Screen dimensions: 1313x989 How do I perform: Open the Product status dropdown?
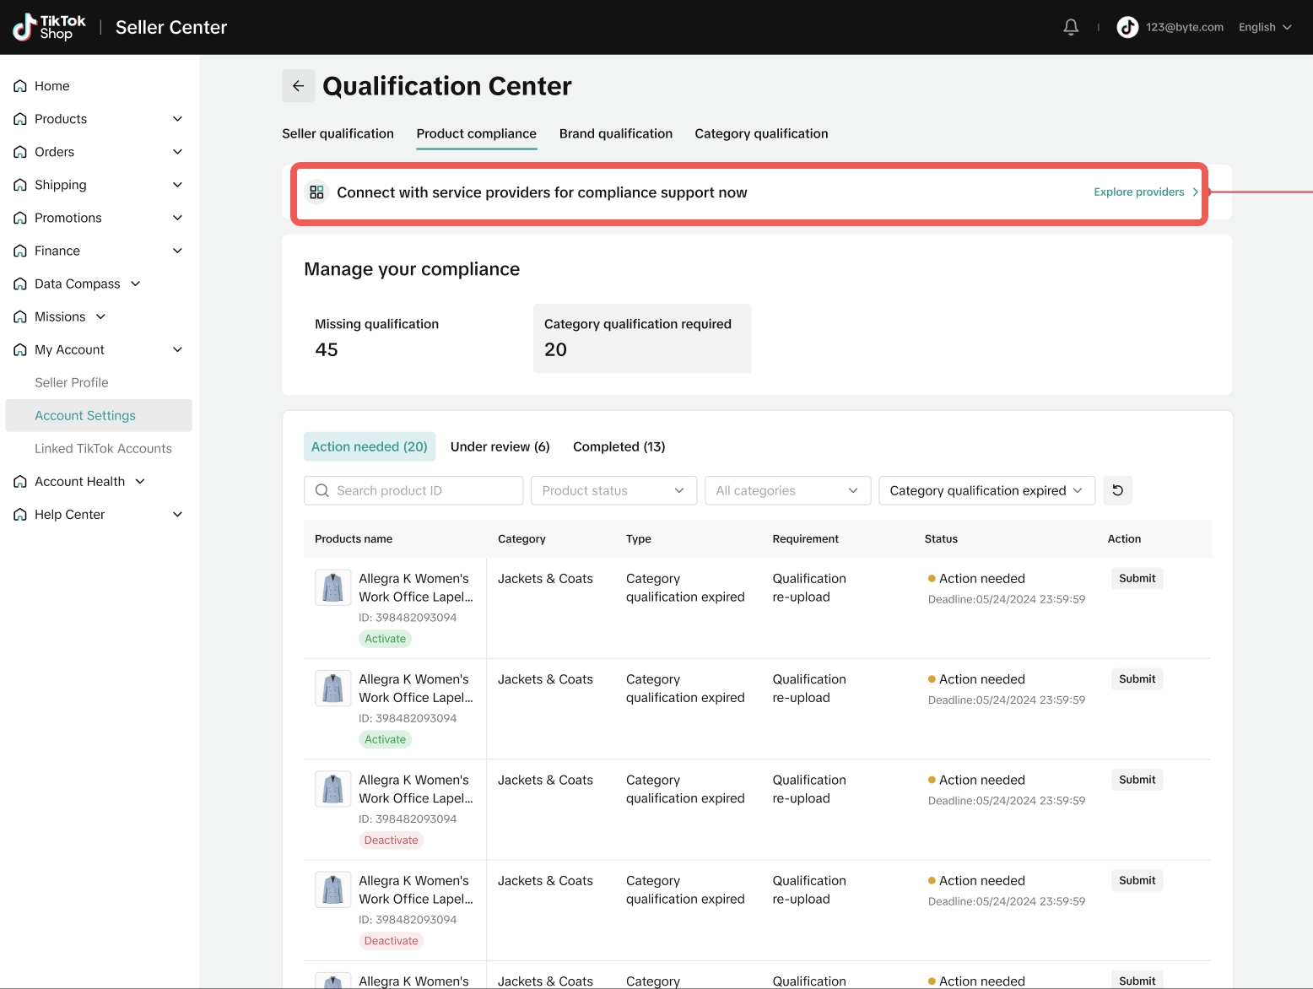tap(613, 490)
